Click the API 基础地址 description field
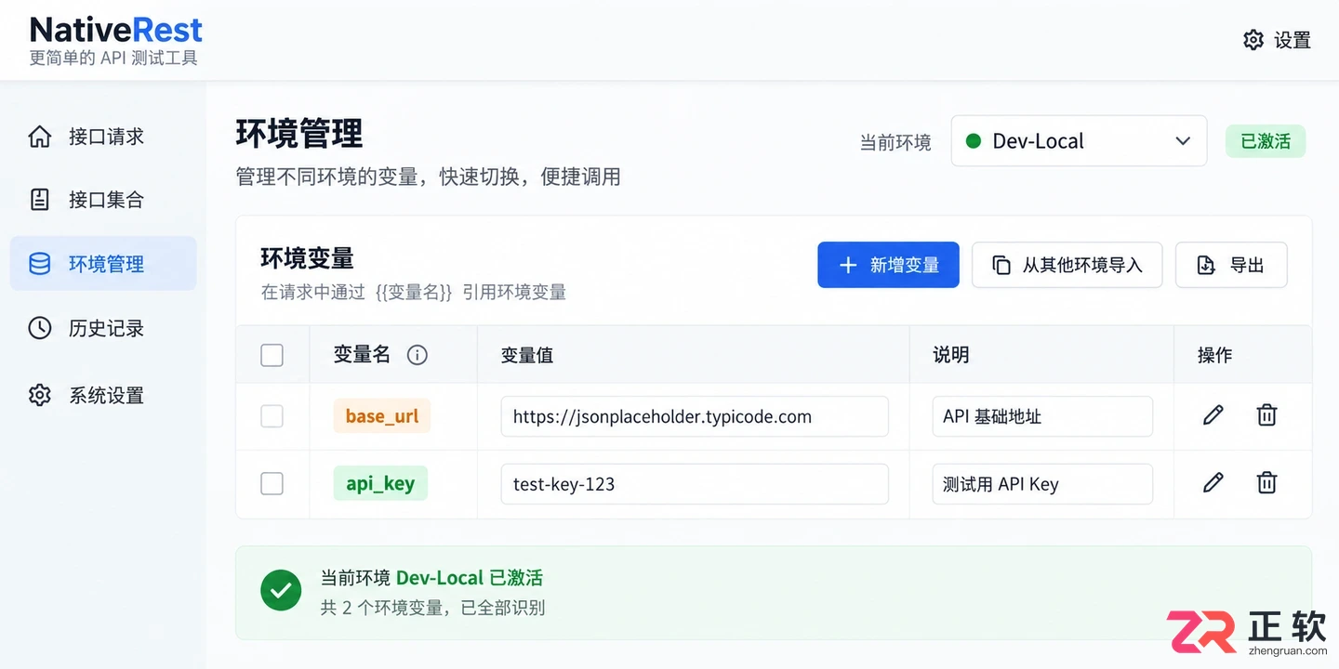 pyautogui.click(x=1042, y=416)
